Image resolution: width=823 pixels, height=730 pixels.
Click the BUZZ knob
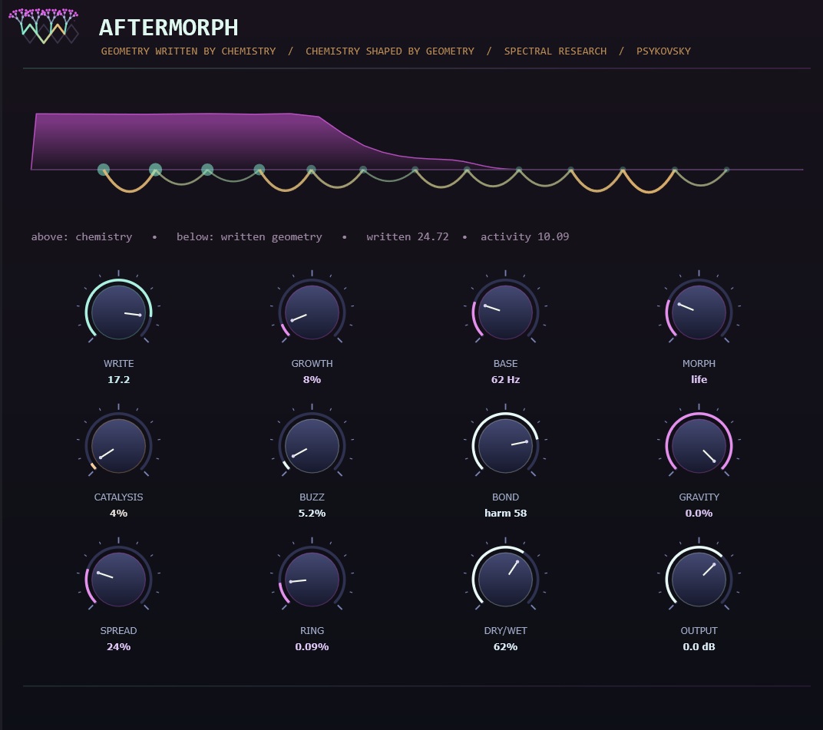312,445
